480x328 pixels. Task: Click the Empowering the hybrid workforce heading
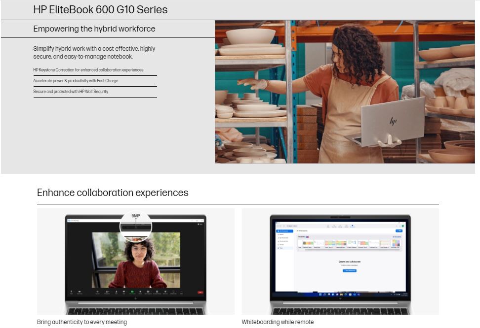pyautogui.click(x=94, y=29)
